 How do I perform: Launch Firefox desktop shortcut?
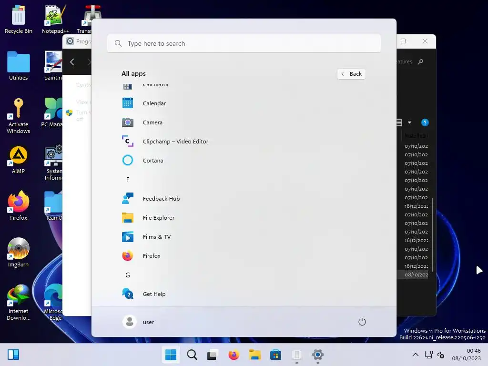(x=19, y=206)
